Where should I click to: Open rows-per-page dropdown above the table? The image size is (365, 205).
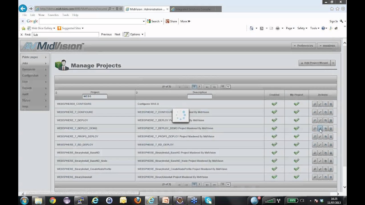[225, 87]
